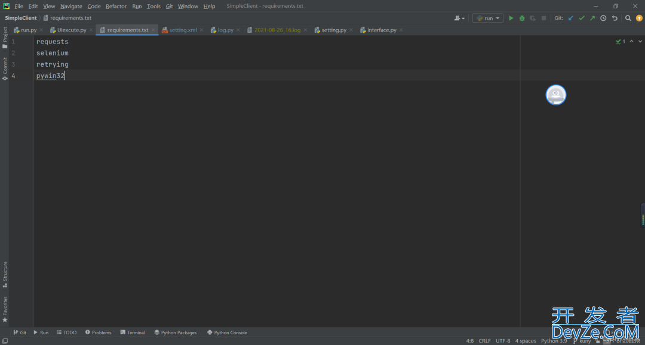
Task: Open the run configuration dropdown
Action: click(488, 18)
